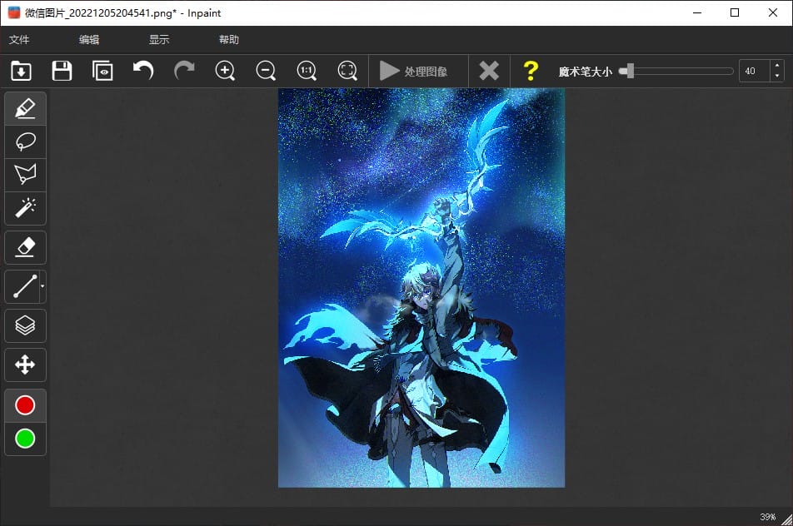Viewport: 793px width, 526px height.
Task: Click the 39% zoom status text
Action: click(767, 516)
